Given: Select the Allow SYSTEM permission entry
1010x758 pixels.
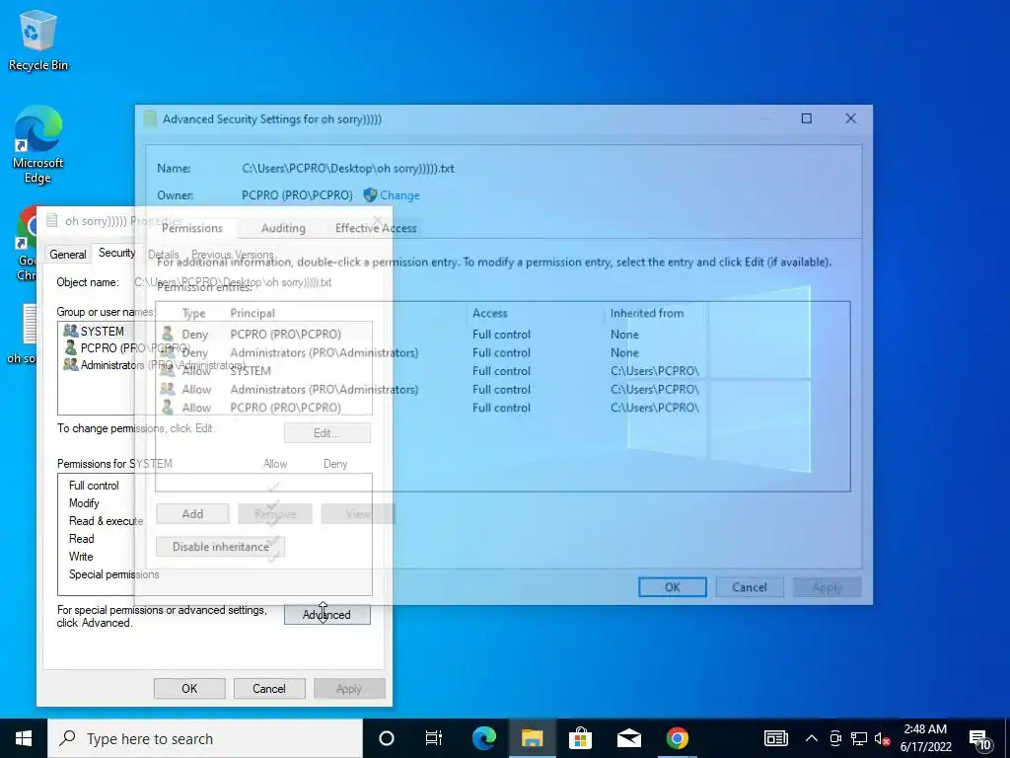Looking at the screenshot, I should point(502,371).
